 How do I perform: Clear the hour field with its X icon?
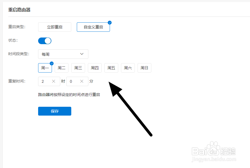tap(54, 81)
